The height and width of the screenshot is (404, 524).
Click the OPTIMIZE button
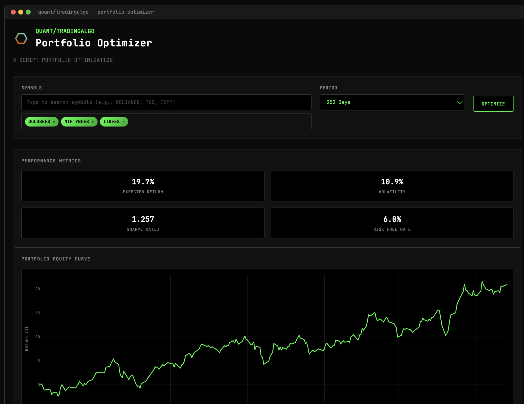tap(493, 104)
